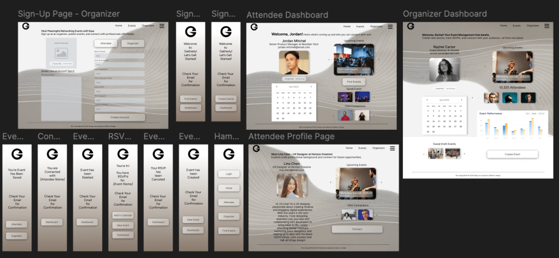Screen dimensions: 559x258
Task: Click Gatherly logo on Attendee Dashboard
Action: (x=254, y=27)
